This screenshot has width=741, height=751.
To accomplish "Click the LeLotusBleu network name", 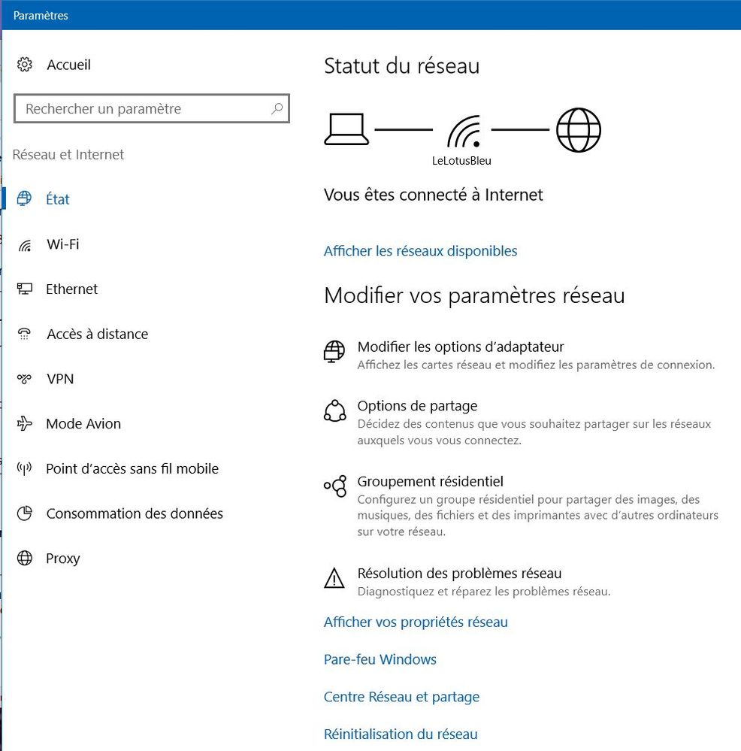I will 461,161.
